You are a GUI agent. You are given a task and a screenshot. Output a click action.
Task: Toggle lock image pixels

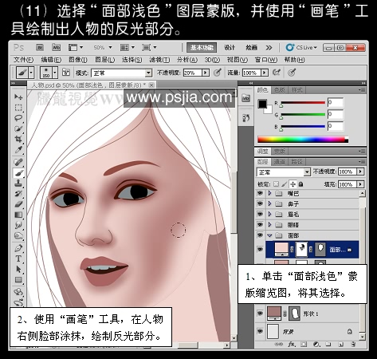click(x=285, y=184)
